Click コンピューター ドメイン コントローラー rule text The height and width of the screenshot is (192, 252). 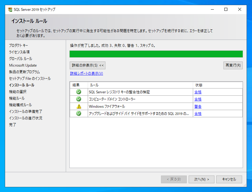click(112, 99)
